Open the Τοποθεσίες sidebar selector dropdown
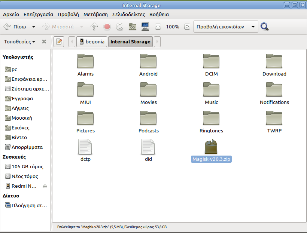The image size is (307, 233). pyautogui.click(x=20, y=42)
